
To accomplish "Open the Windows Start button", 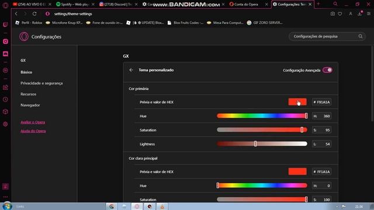I will point(7,206).
